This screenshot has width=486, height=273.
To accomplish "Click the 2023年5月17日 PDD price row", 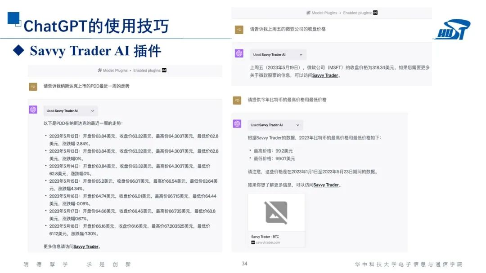I will (x=132, y=215).
